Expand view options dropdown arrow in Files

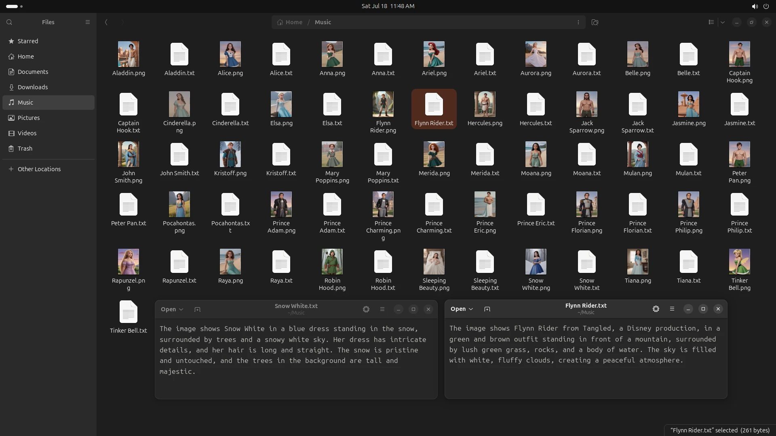pyautogui.click(x=723, y=22)
